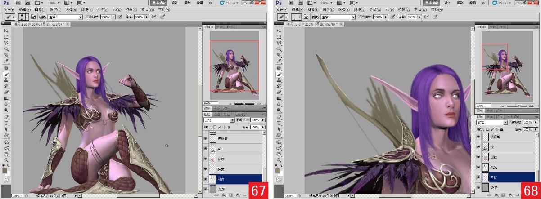541x199 pixels.
Task: Select the Crop tool in left window toolbox
Action: click(6, 54)
